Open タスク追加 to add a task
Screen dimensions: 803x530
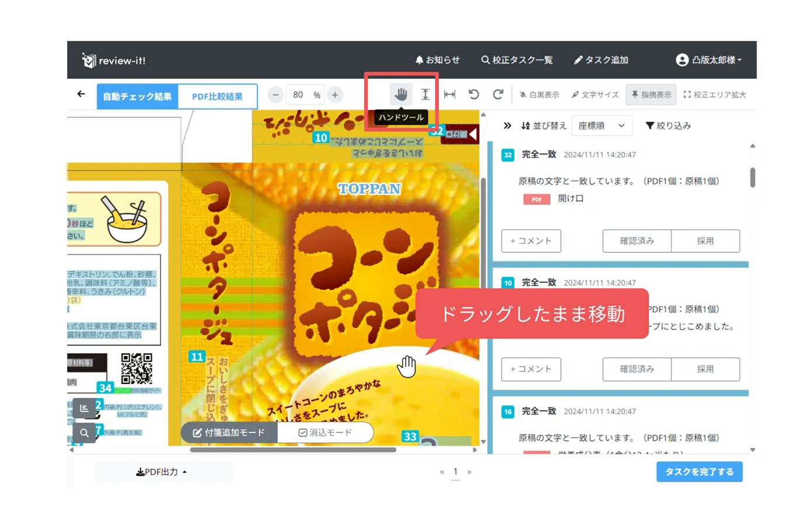click(x=600, y=60)
